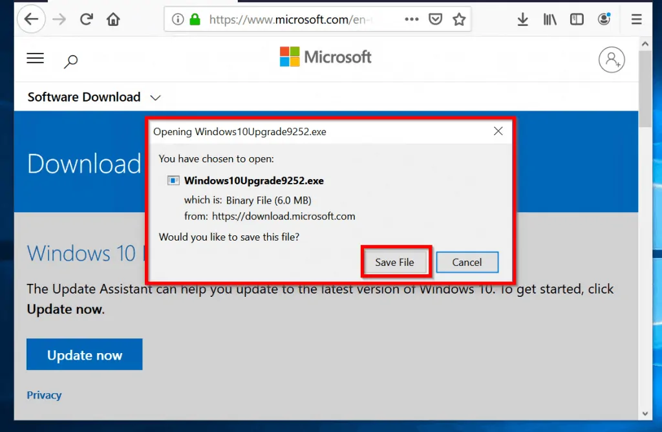Open the Privacy link

tap(45, 395)
